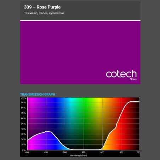This screenshot has width=160, height=160.
Task: Click the '650' wavelength axis label
Action: click(x=121, y=152)
